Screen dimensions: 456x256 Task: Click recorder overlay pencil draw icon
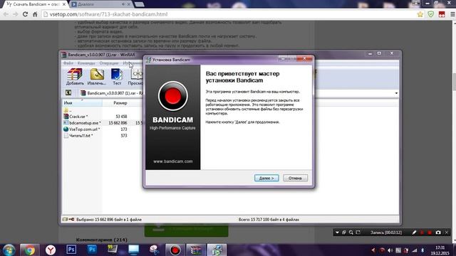[x=414, y=233]
